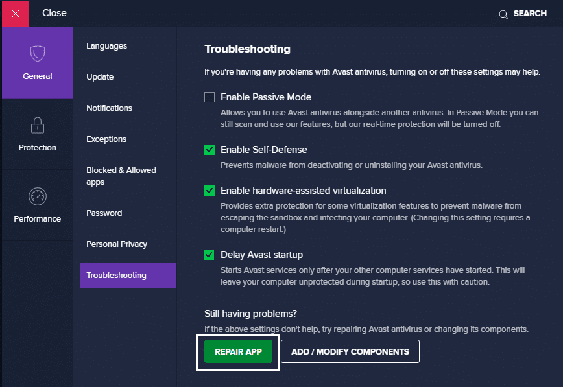The image size is (563, 387).
Task: Open Password settings
Action: point(104,213)
